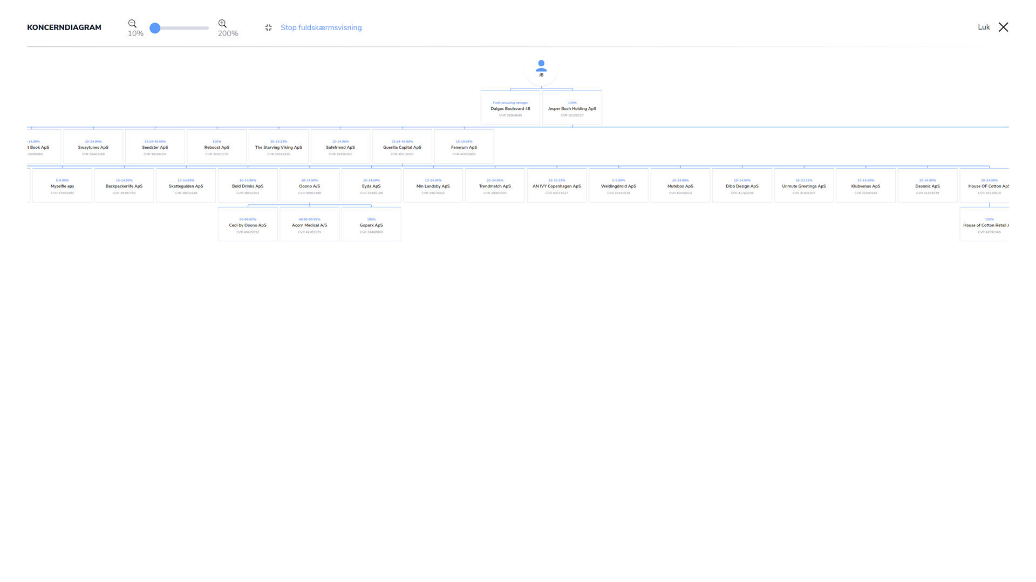1036x582 pixels.
Task: Click the Dibb Design ApS card
Action: pyautogui.click(x=742, y=185)
